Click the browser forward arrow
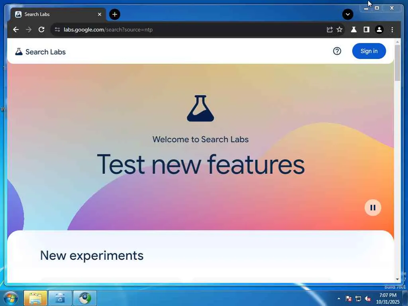Viewport: 408px width, 306px height. [29, 29]
